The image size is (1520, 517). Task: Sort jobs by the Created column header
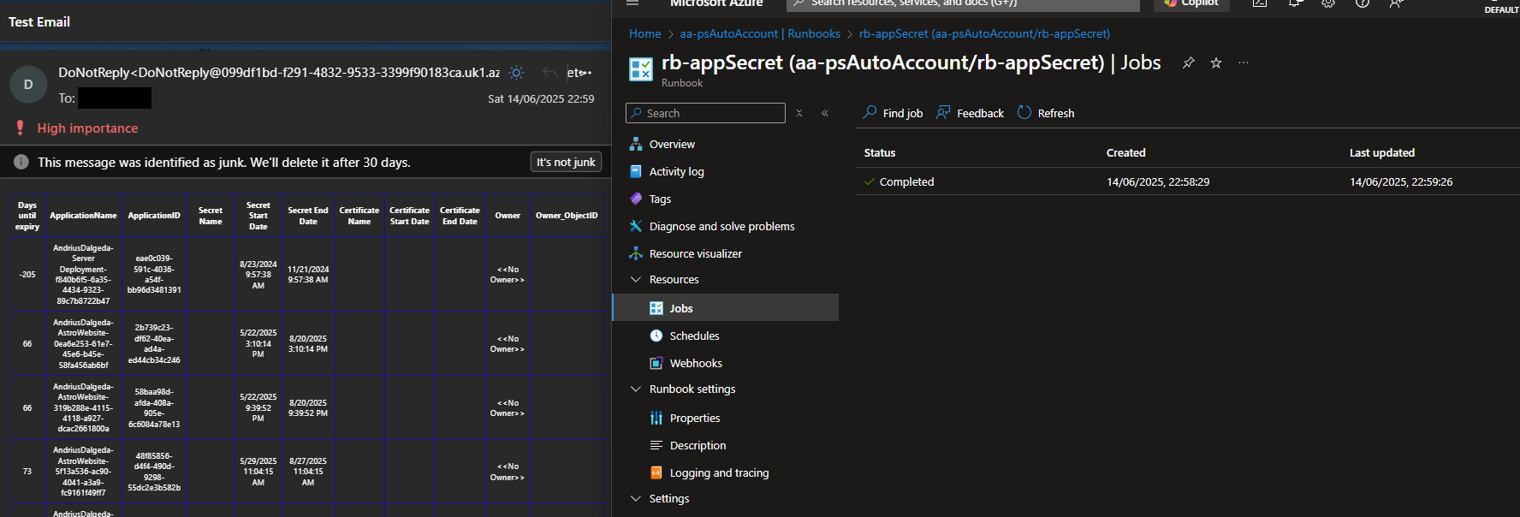(x=1125, y=152)
